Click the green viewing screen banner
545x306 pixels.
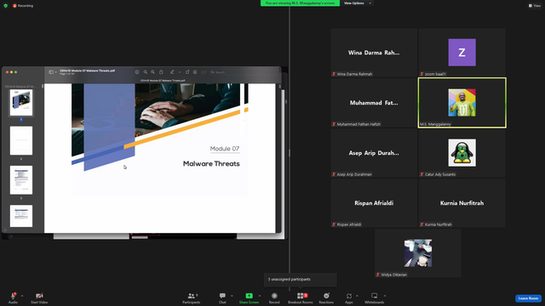301,3
